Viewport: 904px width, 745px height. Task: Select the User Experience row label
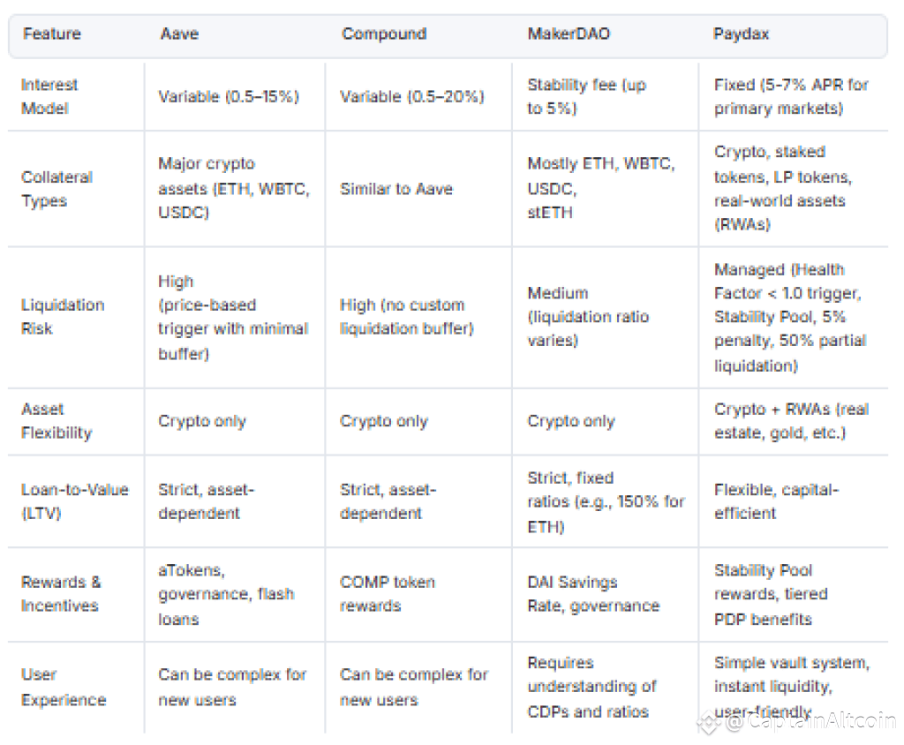[x=64, y=687]
